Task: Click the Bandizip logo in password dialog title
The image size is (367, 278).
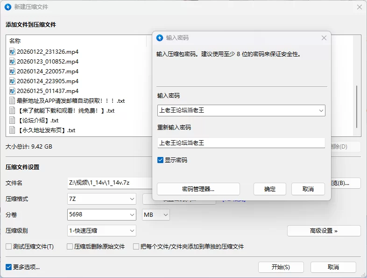Action: coord(160,38)
